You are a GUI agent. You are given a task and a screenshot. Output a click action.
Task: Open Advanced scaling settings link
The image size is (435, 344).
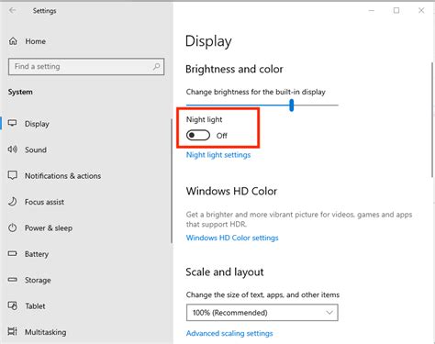click(x=229, y=333)
